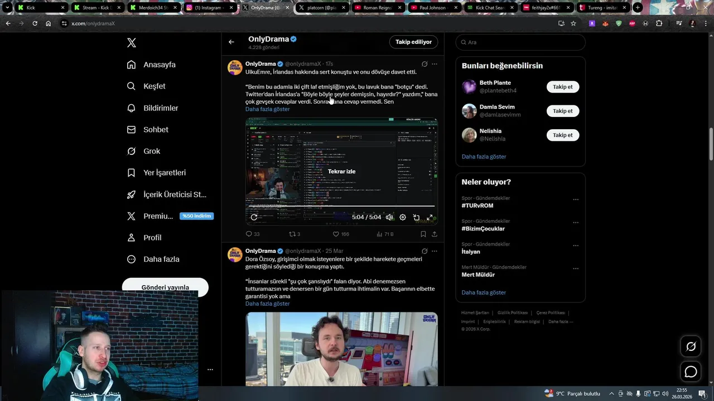Open #BizimÇocuklar trend

point(483,228)
